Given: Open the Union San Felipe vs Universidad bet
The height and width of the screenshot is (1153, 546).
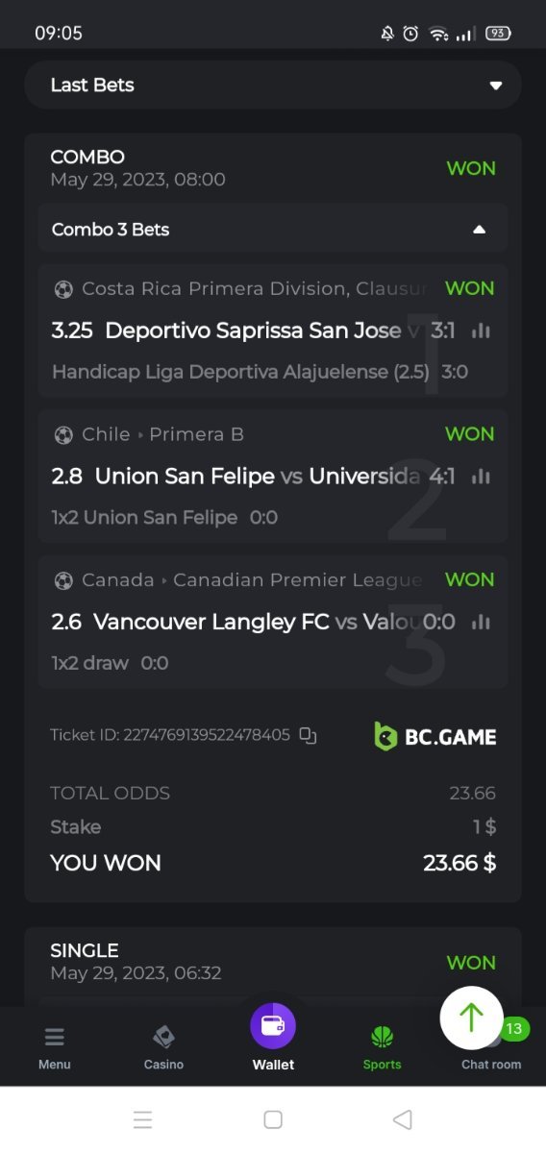Looking at the screenshot, I should pos(273,476).
